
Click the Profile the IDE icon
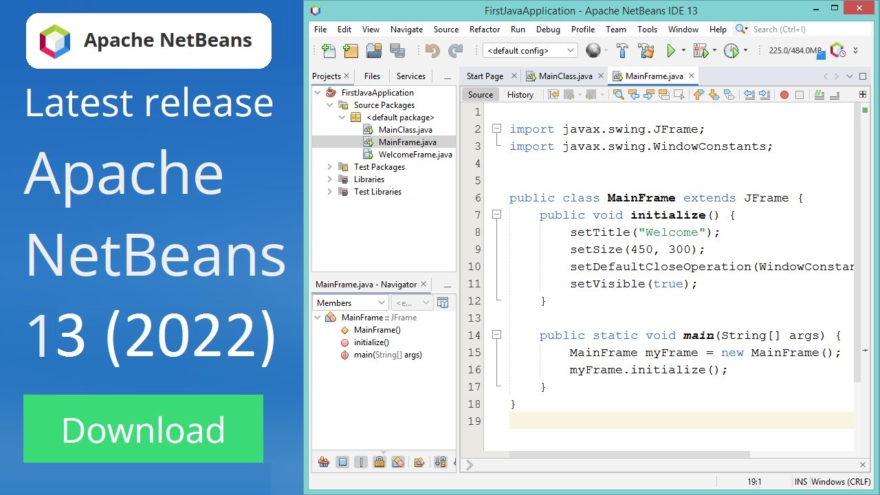point(837,50)
